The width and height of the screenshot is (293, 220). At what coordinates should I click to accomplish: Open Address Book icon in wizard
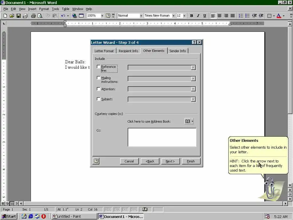click(x=187, y=121)
